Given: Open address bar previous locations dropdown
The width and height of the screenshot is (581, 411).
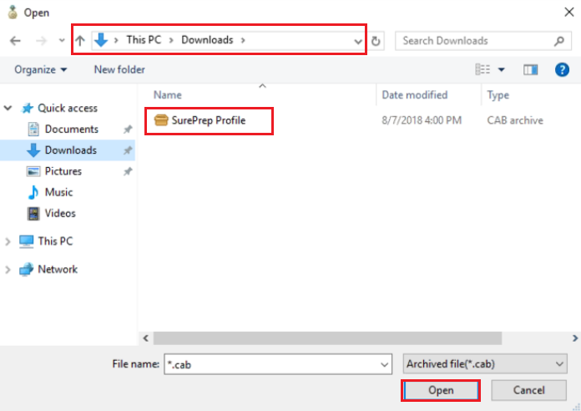Looking at the screenshot, I should coord(357,41).
